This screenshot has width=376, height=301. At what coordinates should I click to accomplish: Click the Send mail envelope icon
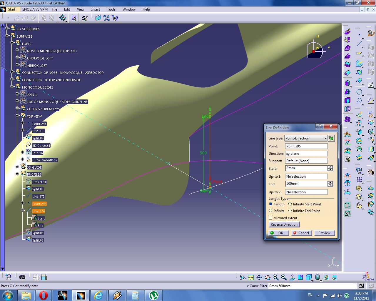[98, 18]
